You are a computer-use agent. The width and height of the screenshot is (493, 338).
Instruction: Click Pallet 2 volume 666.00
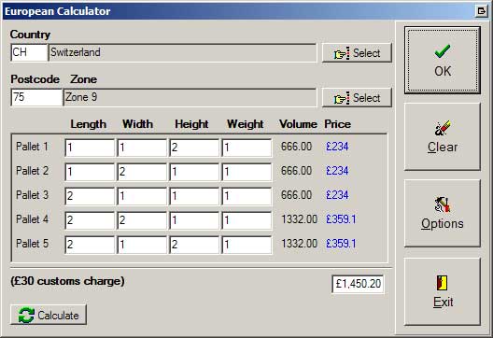click(296, 171)
